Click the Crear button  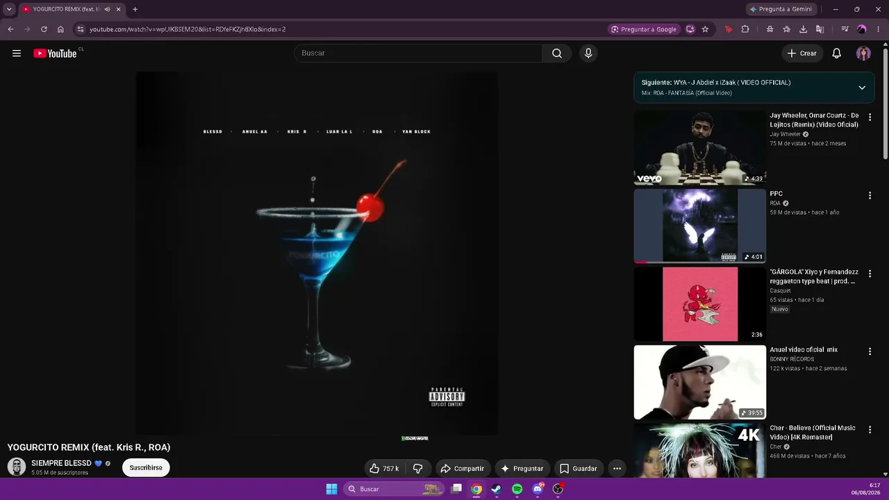point(801,53)
